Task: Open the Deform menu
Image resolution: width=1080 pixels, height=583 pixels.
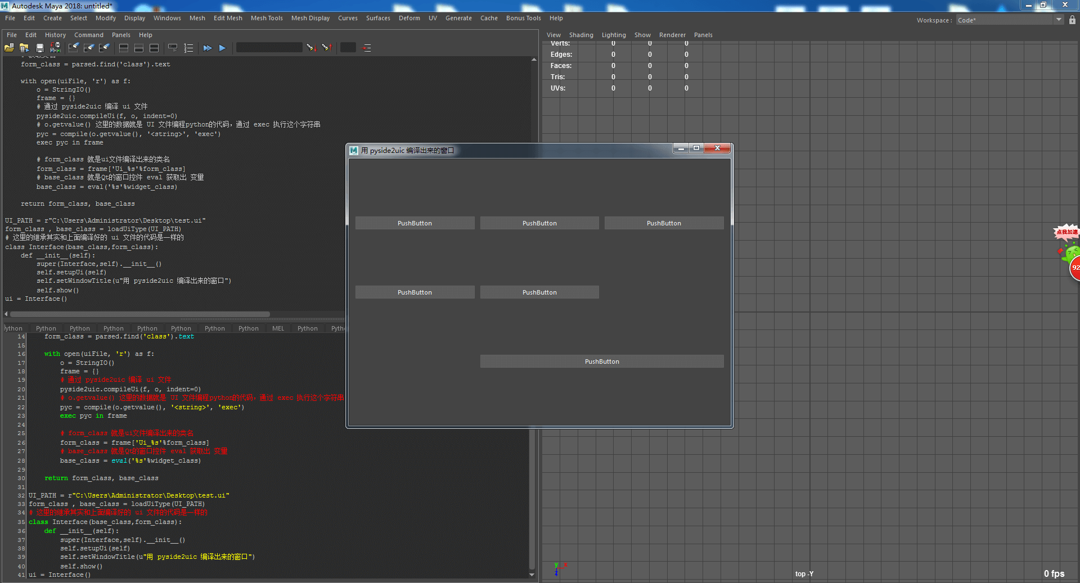Action: 409,18
